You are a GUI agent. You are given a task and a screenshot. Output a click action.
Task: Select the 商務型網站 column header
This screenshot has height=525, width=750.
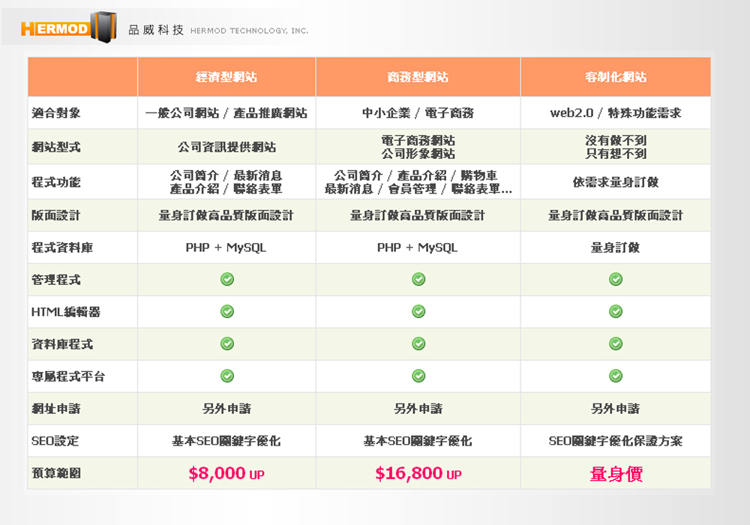click(x=418, y=77)
